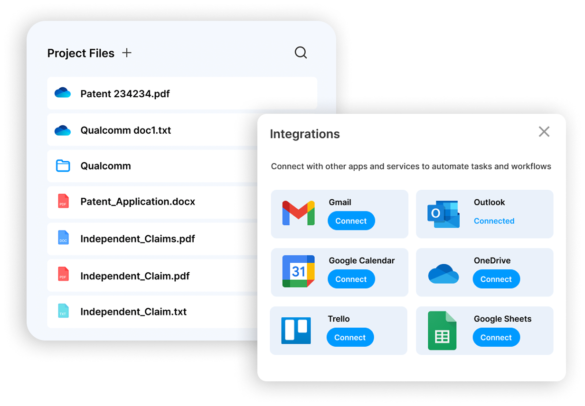Click the OneDrive logo in Integrations
Viewport: 585px width, 406px height.
(443, 274)
